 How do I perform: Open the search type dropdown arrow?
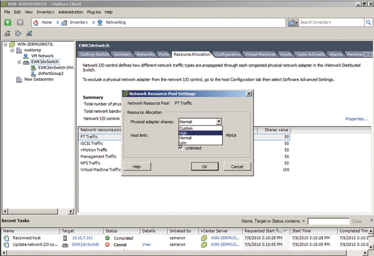[x=296, y=23]
